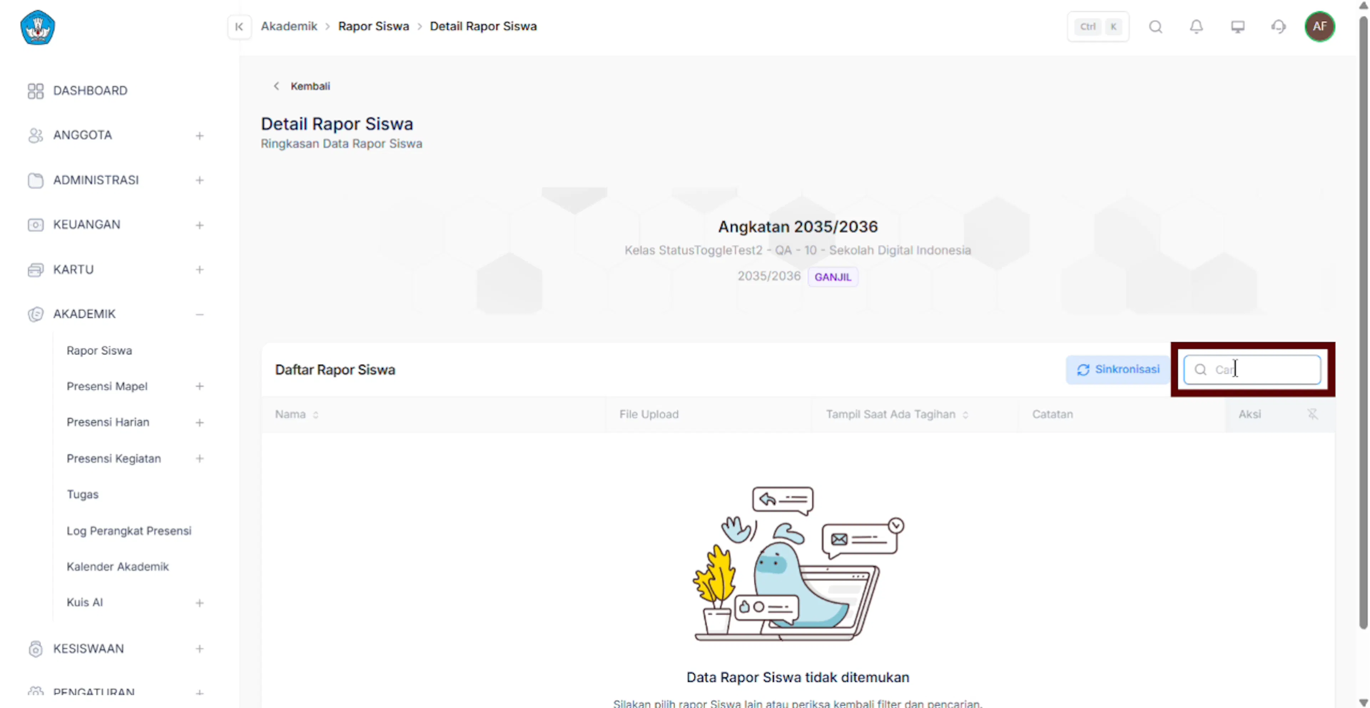1370x708 pixels.
Task: Click the Catatan column header
Action: click(1052, 414)
